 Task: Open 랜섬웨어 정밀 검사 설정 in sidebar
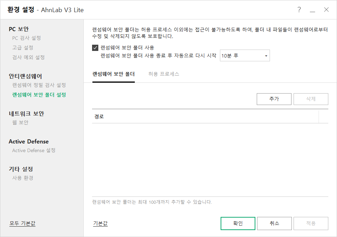39,85
